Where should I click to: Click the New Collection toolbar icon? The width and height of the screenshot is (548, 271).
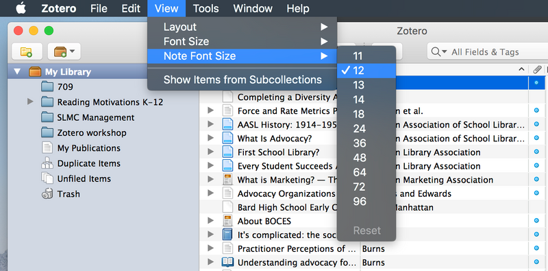click(x=27, y=52)
